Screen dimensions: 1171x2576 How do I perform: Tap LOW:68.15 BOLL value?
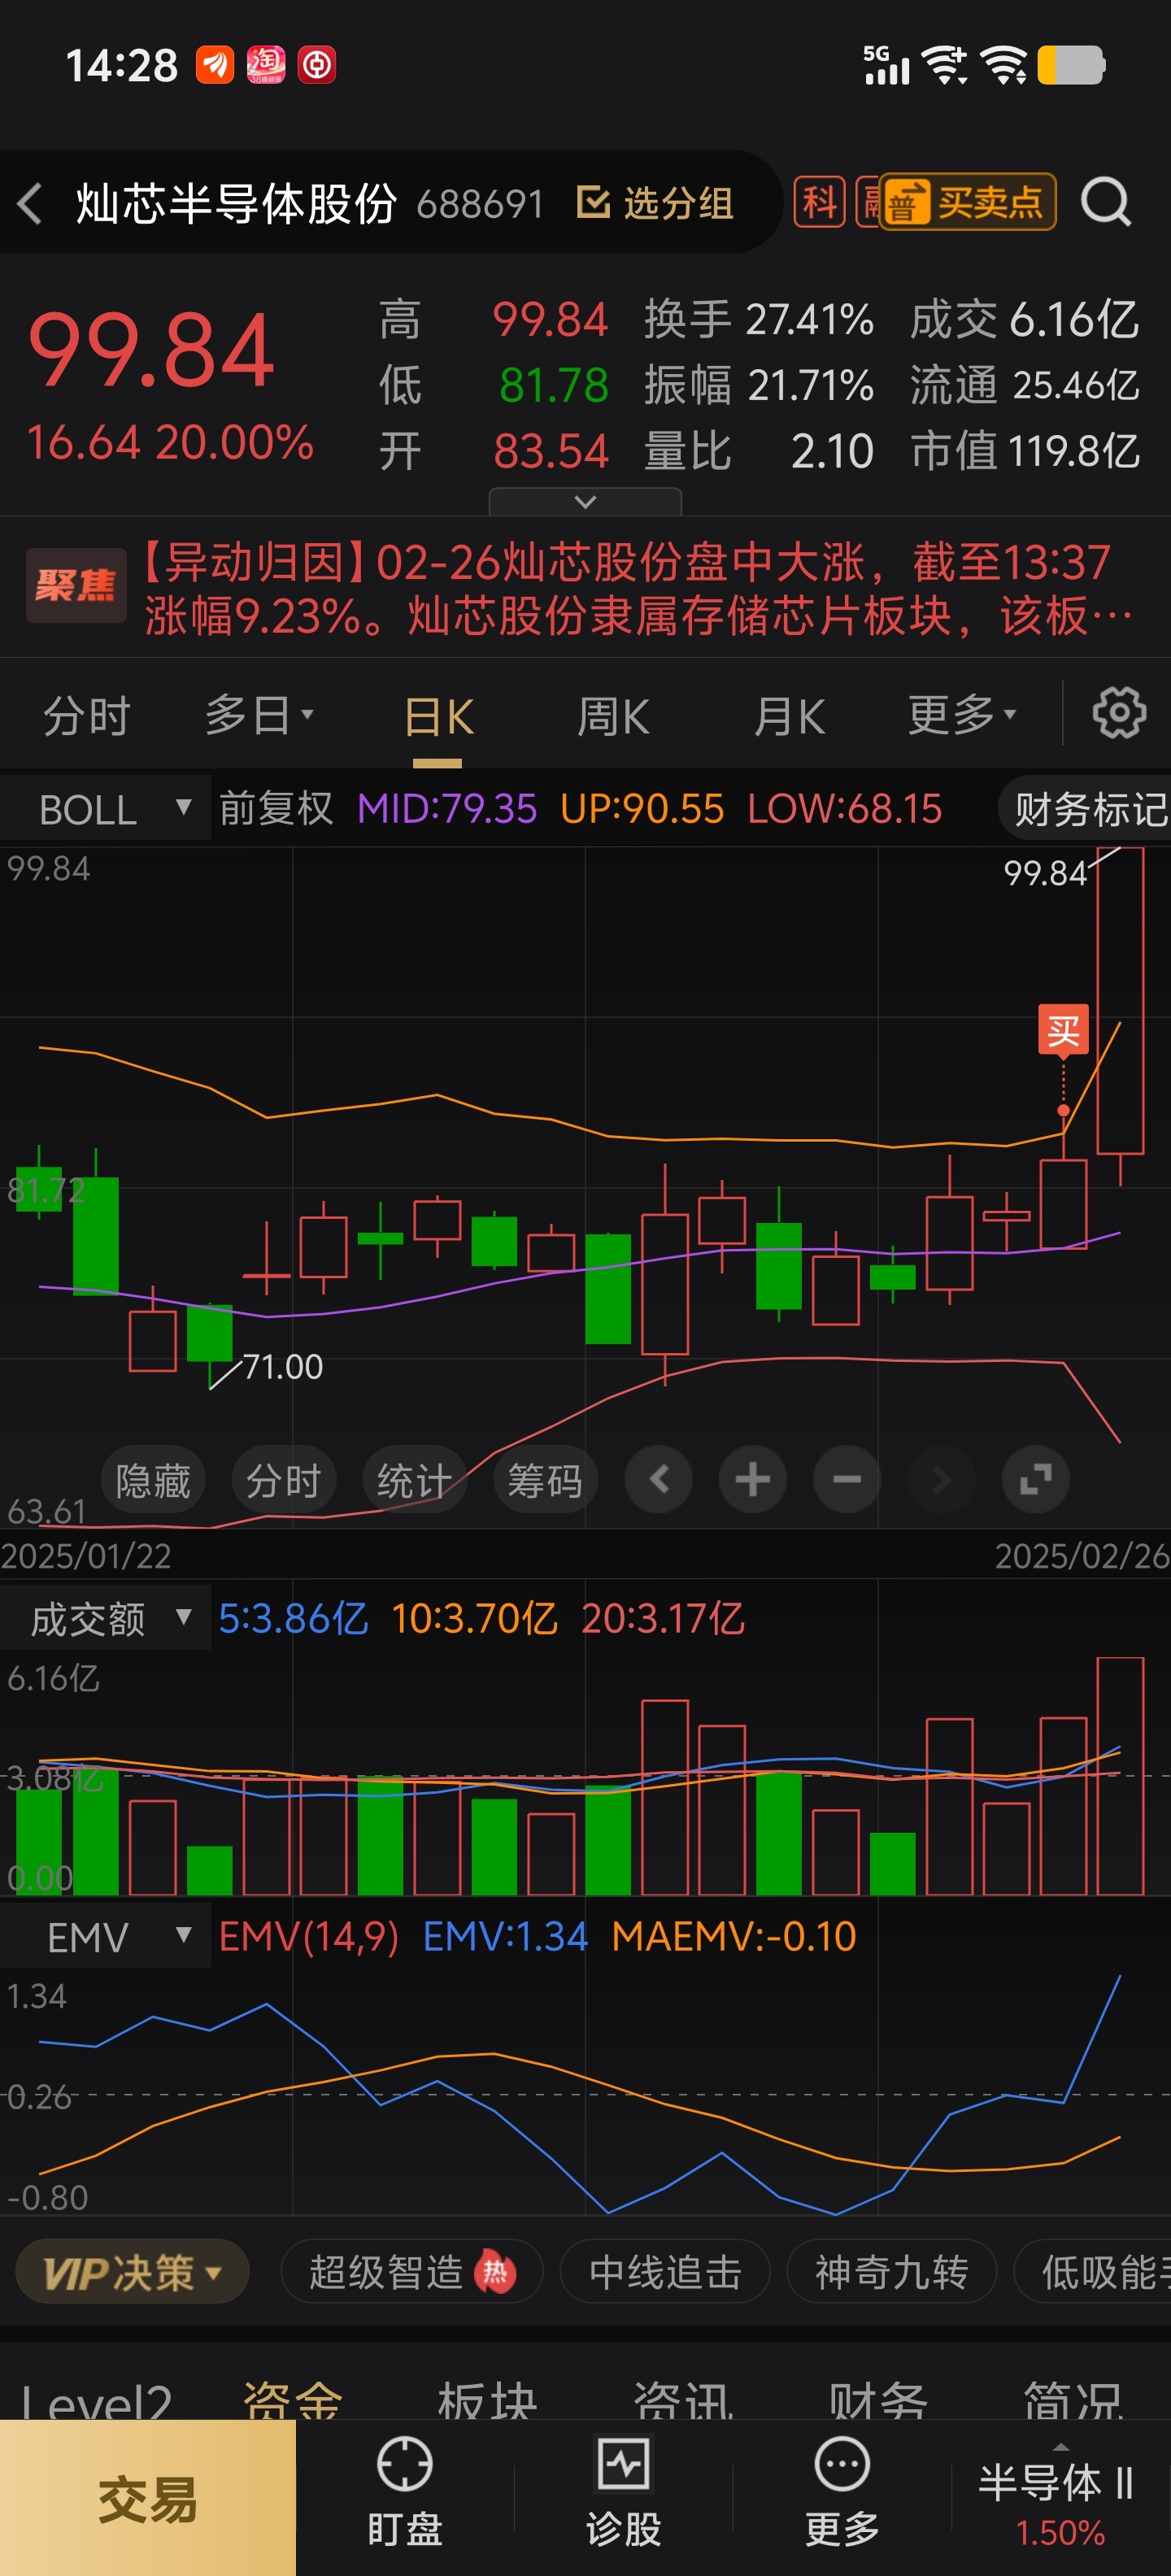tap(844, 808)
